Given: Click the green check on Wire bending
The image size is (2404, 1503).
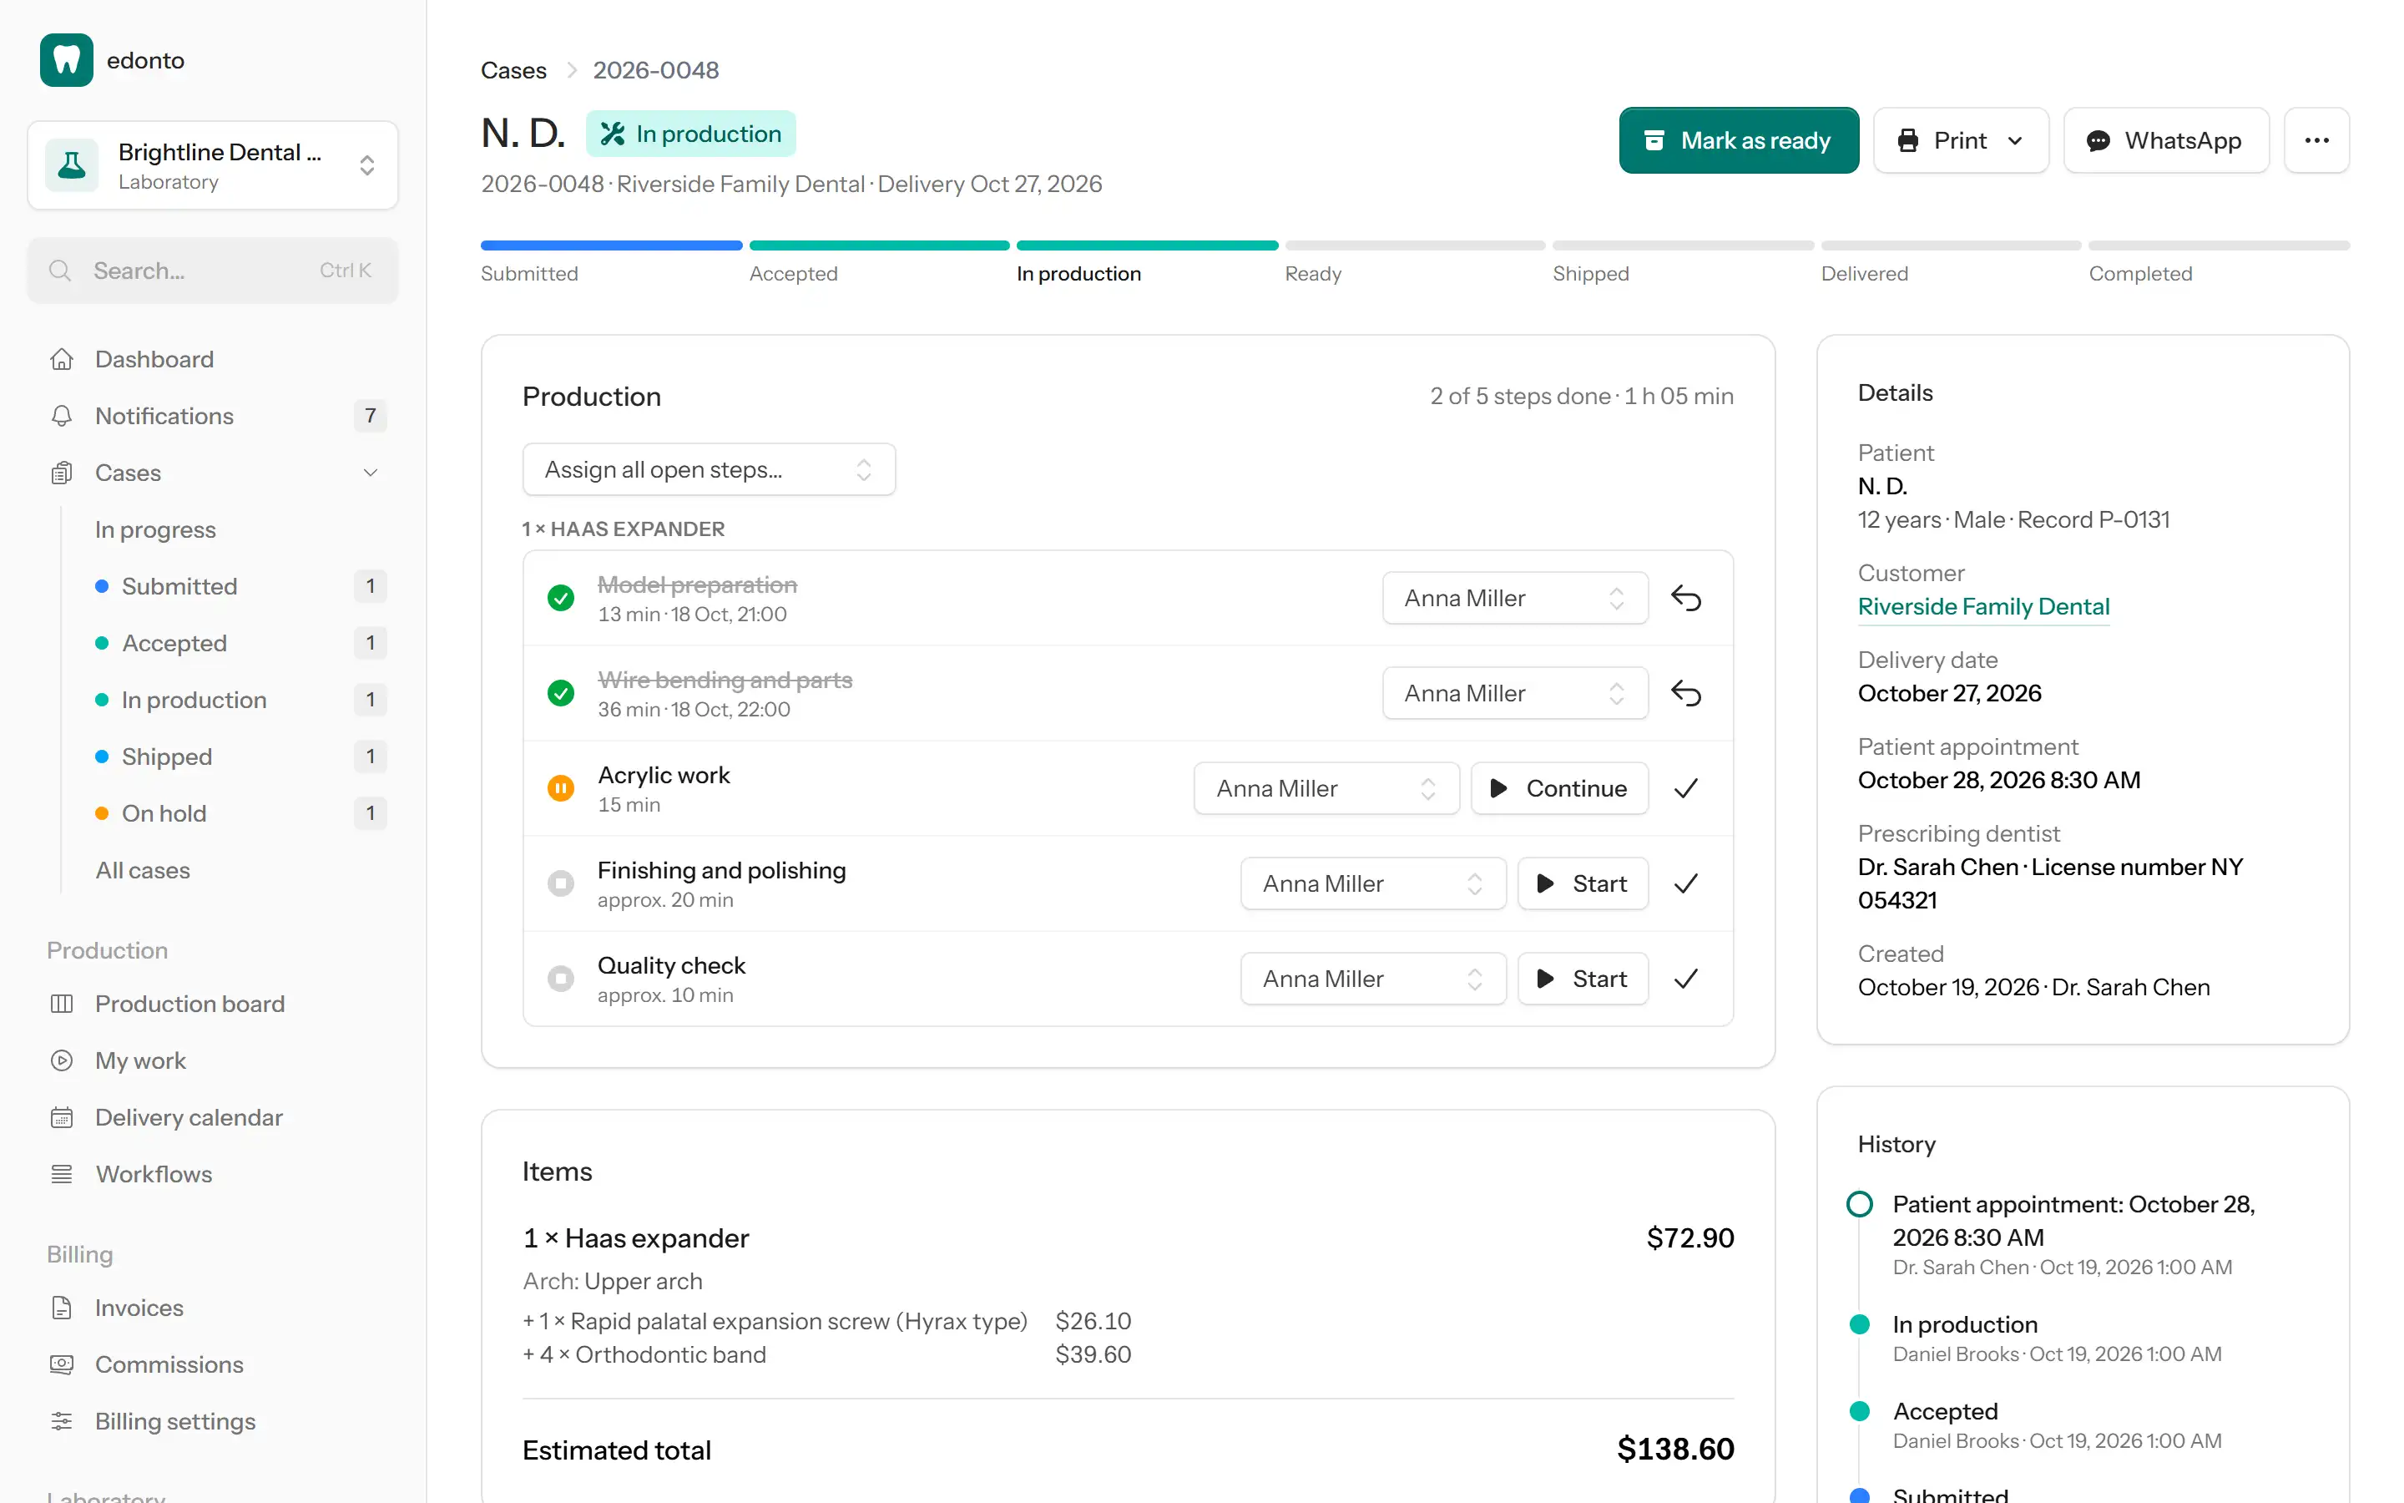Looking at the screenshot, I should [x=560, y=693].
